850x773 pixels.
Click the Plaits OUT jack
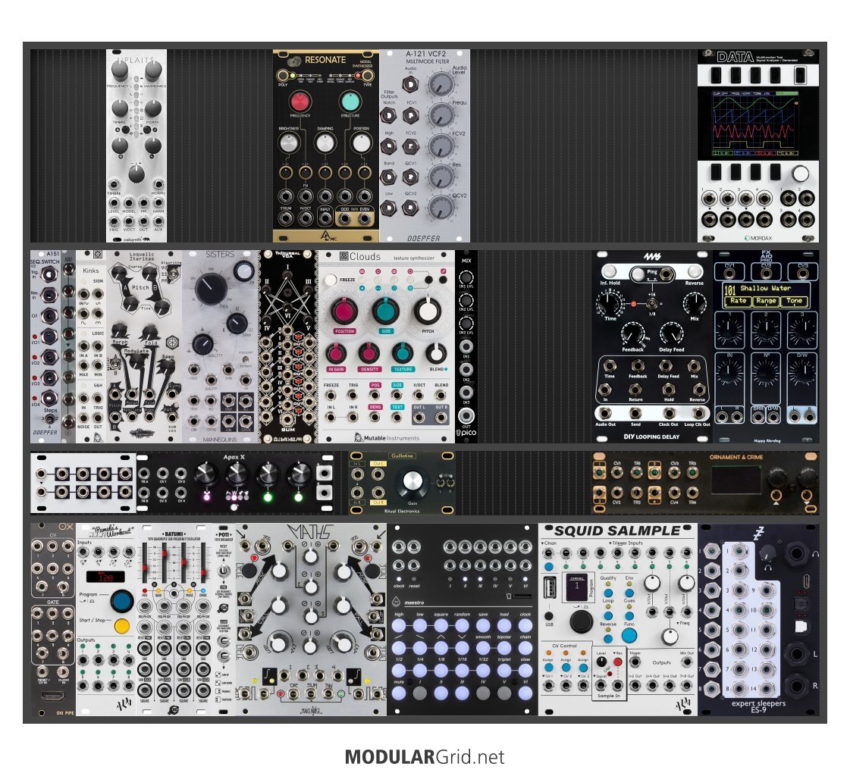click(x=143, y=221)
